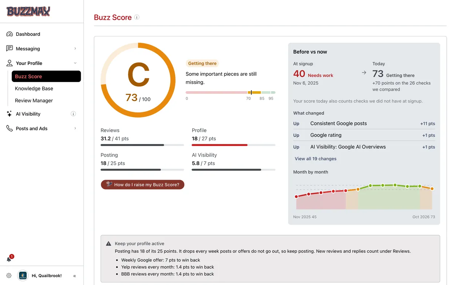Click Yelp reviews every month bullet
The width and height of the screenshot is (457, 285).
pos(168,267)
